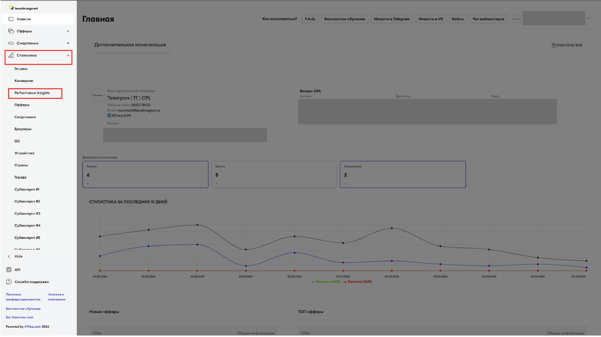
Task: Toggle Revenue (USD) legend item in chart
Action: click(x=326, y=282)
